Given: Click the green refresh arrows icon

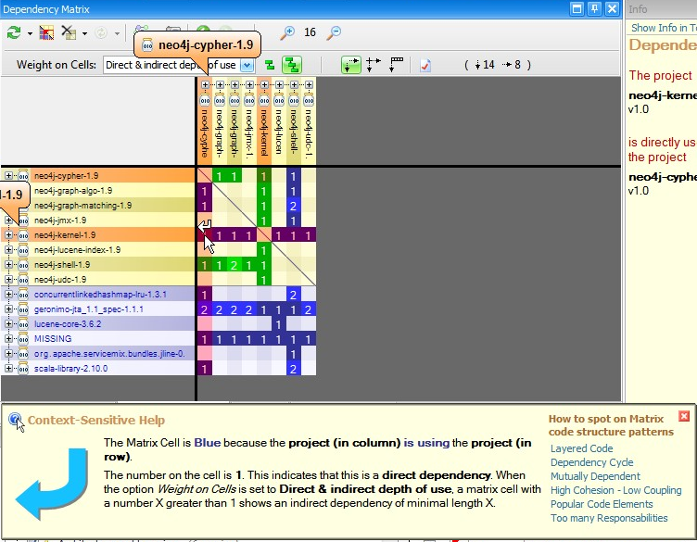Looking at the screenshot, I should pyautogui.click(x=14, y=32).
